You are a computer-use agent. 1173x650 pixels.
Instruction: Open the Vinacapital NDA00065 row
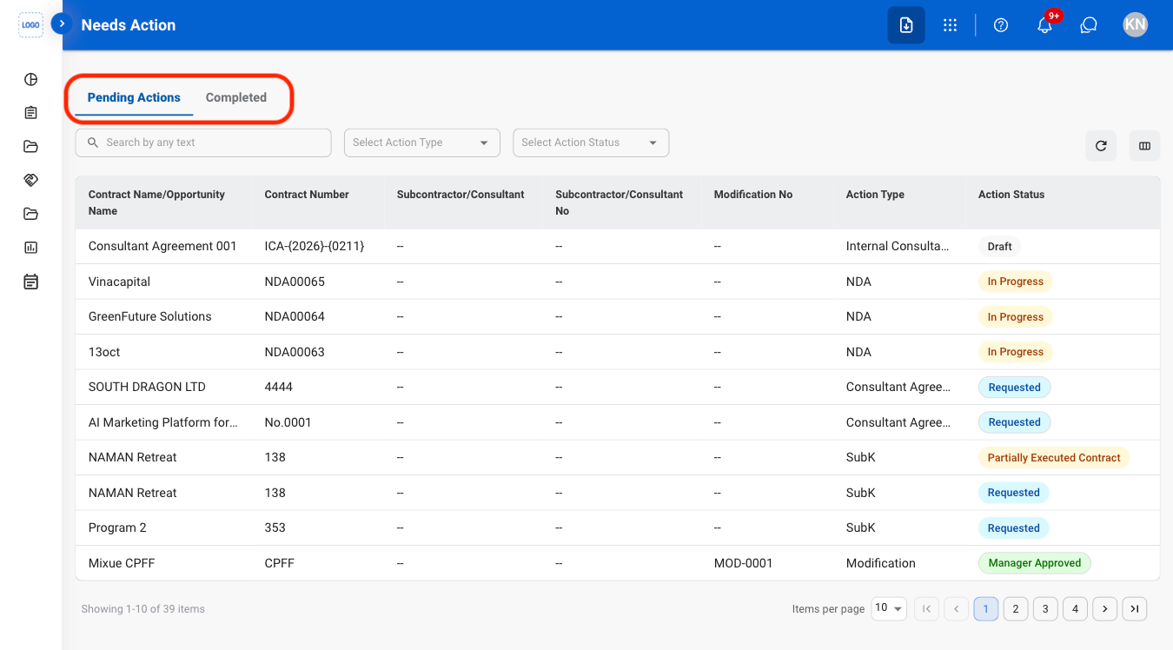(617, 282)
